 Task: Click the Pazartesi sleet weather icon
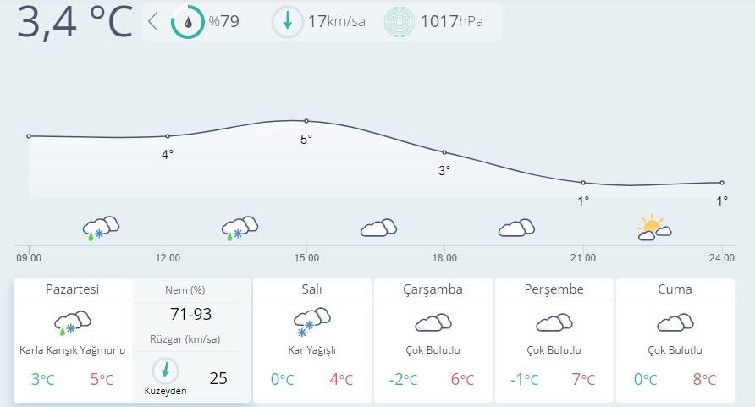[x=73, y=322]
